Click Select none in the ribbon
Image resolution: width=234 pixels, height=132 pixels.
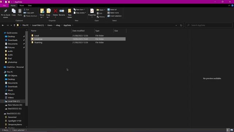[113, 13]
